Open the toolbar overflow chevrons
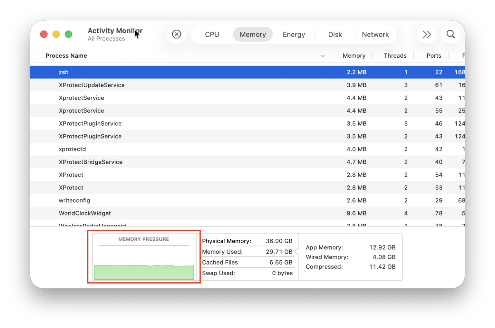This screenshot has width=495, height=328. [427, 34]
